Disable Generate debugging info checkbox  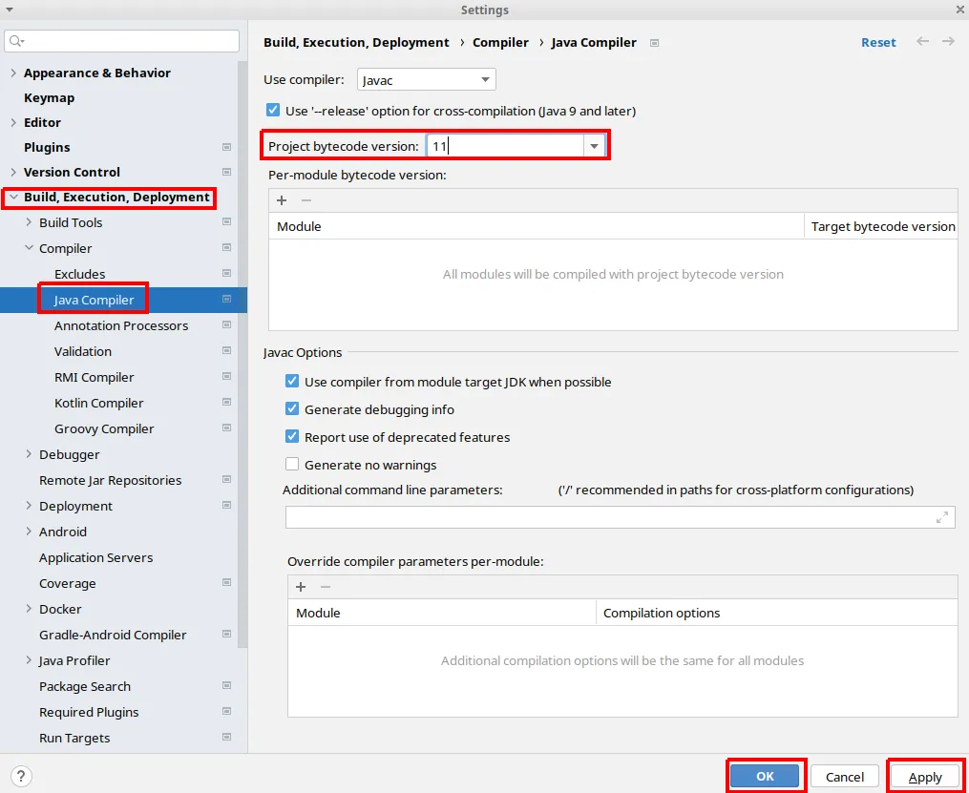tap(292, 408)
